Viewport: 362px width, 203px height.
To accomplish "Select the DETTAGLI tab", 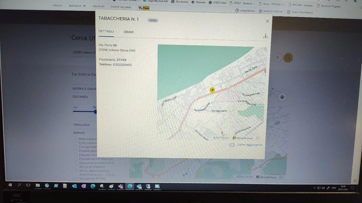I will coord(106,31).
